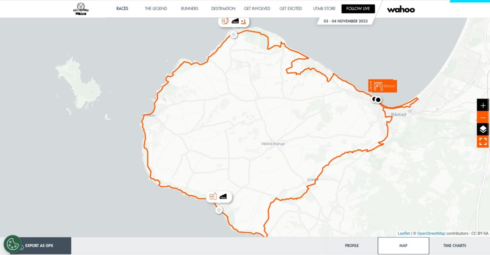This screenshot has height=255, width=490.
Task: Zoom in on the map
Action: pos(483,105)
